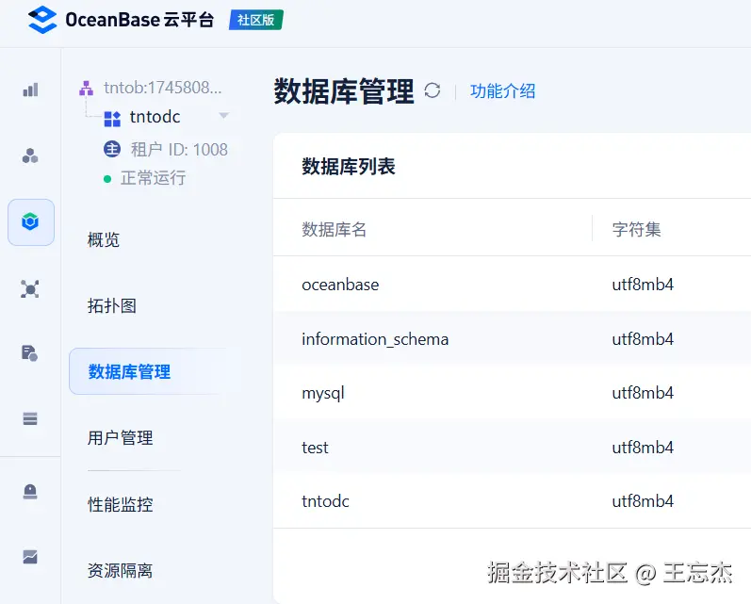Click the OceanBase logo icon

[x=42, y=20]
